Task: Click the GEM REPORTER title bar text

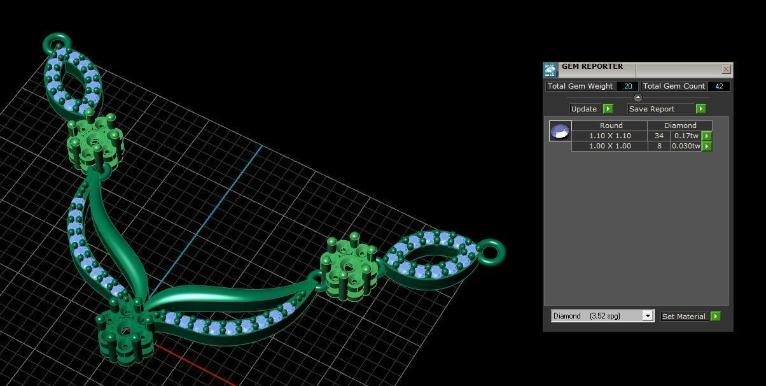Action: coord(592,66)
